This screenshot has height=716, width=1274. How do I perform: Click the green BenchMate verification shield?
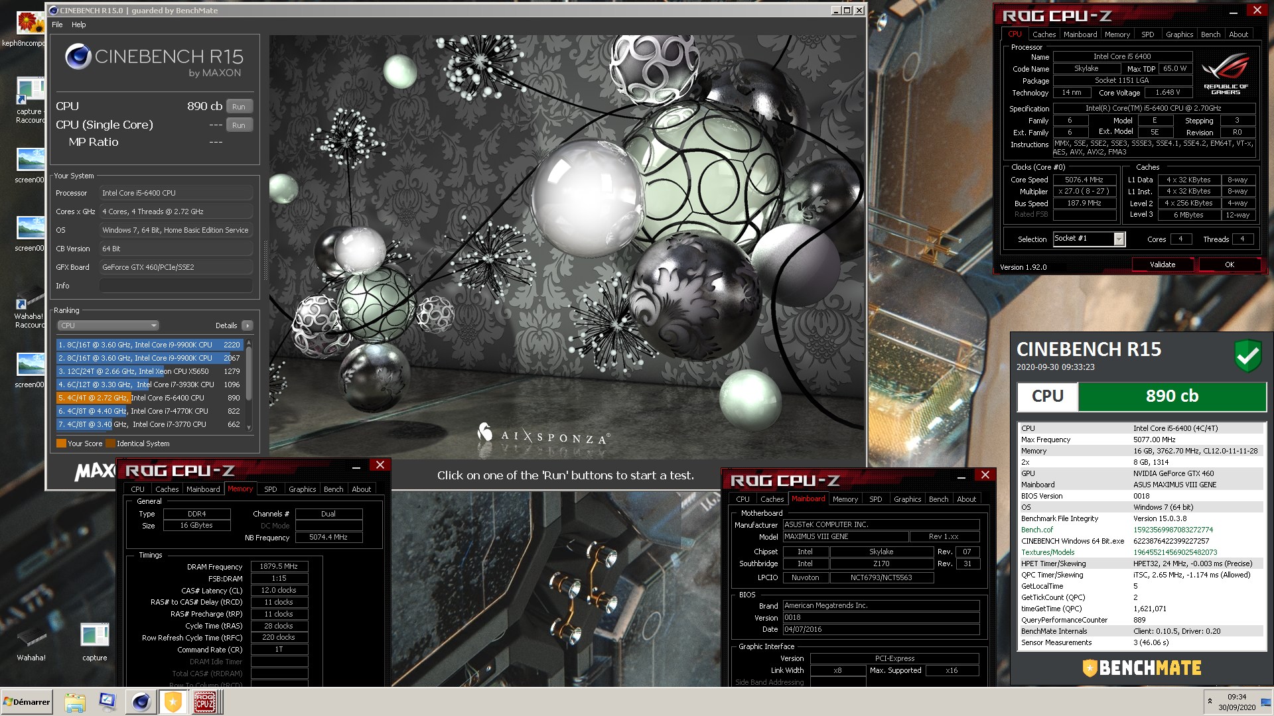click(x=1247, y=356)
